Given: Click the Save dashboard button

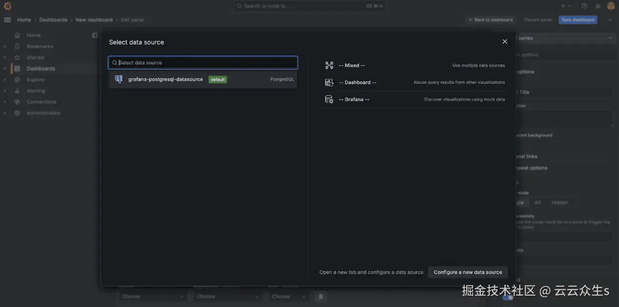Looking at the screenshot, I should tap(578, 20).
